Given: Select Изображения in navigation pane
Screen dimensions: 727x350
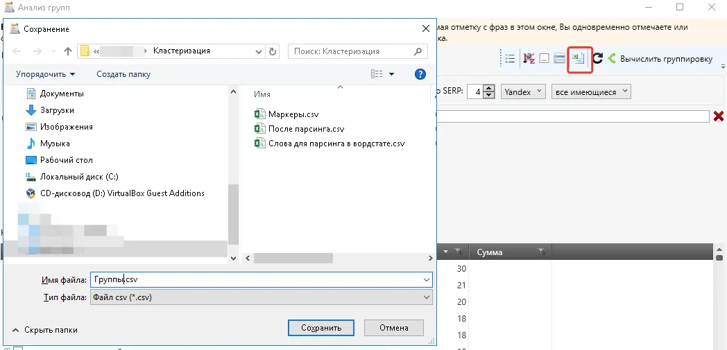Looking at the screenshot, I should pyautogui.click(x=60, y=127).
